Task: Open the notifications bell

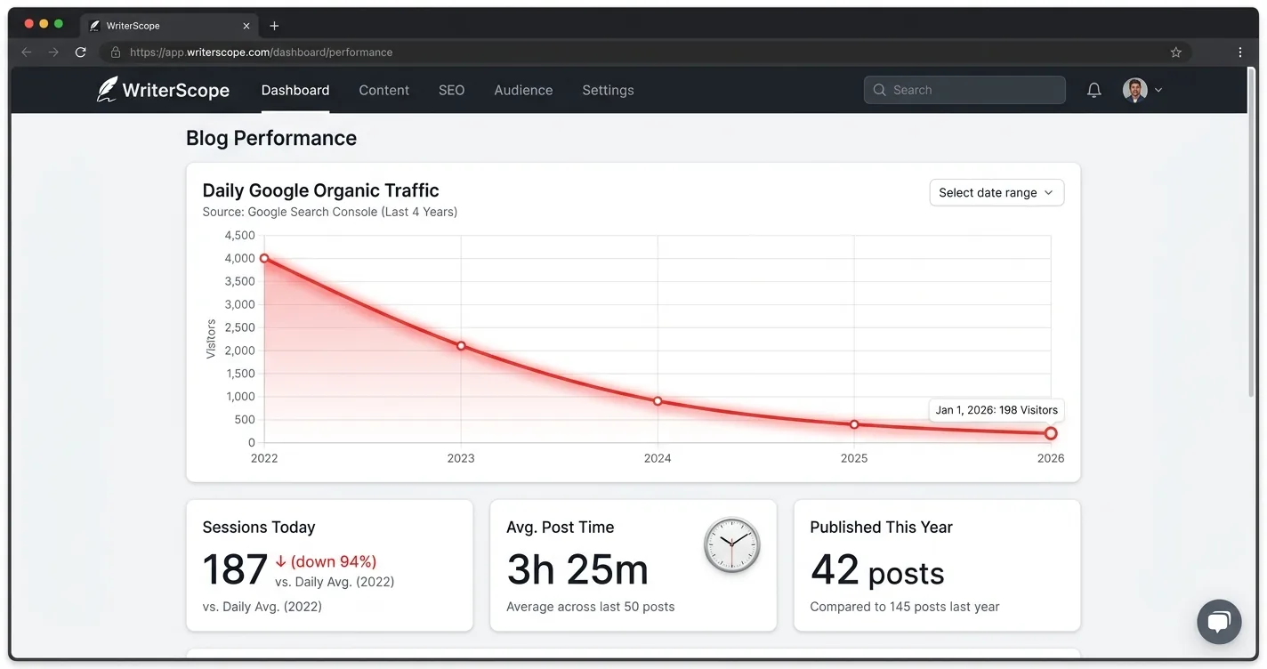Action: point(1093,89)
